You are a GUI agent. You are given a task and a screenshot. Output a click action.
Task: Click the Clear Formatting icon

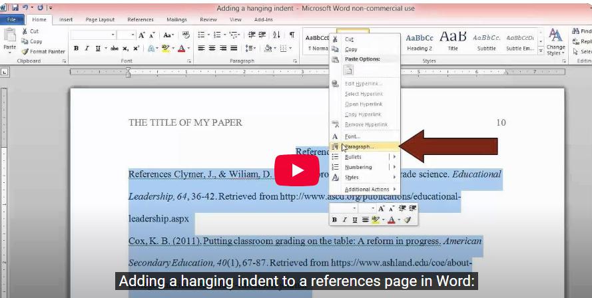coord(186,35)
